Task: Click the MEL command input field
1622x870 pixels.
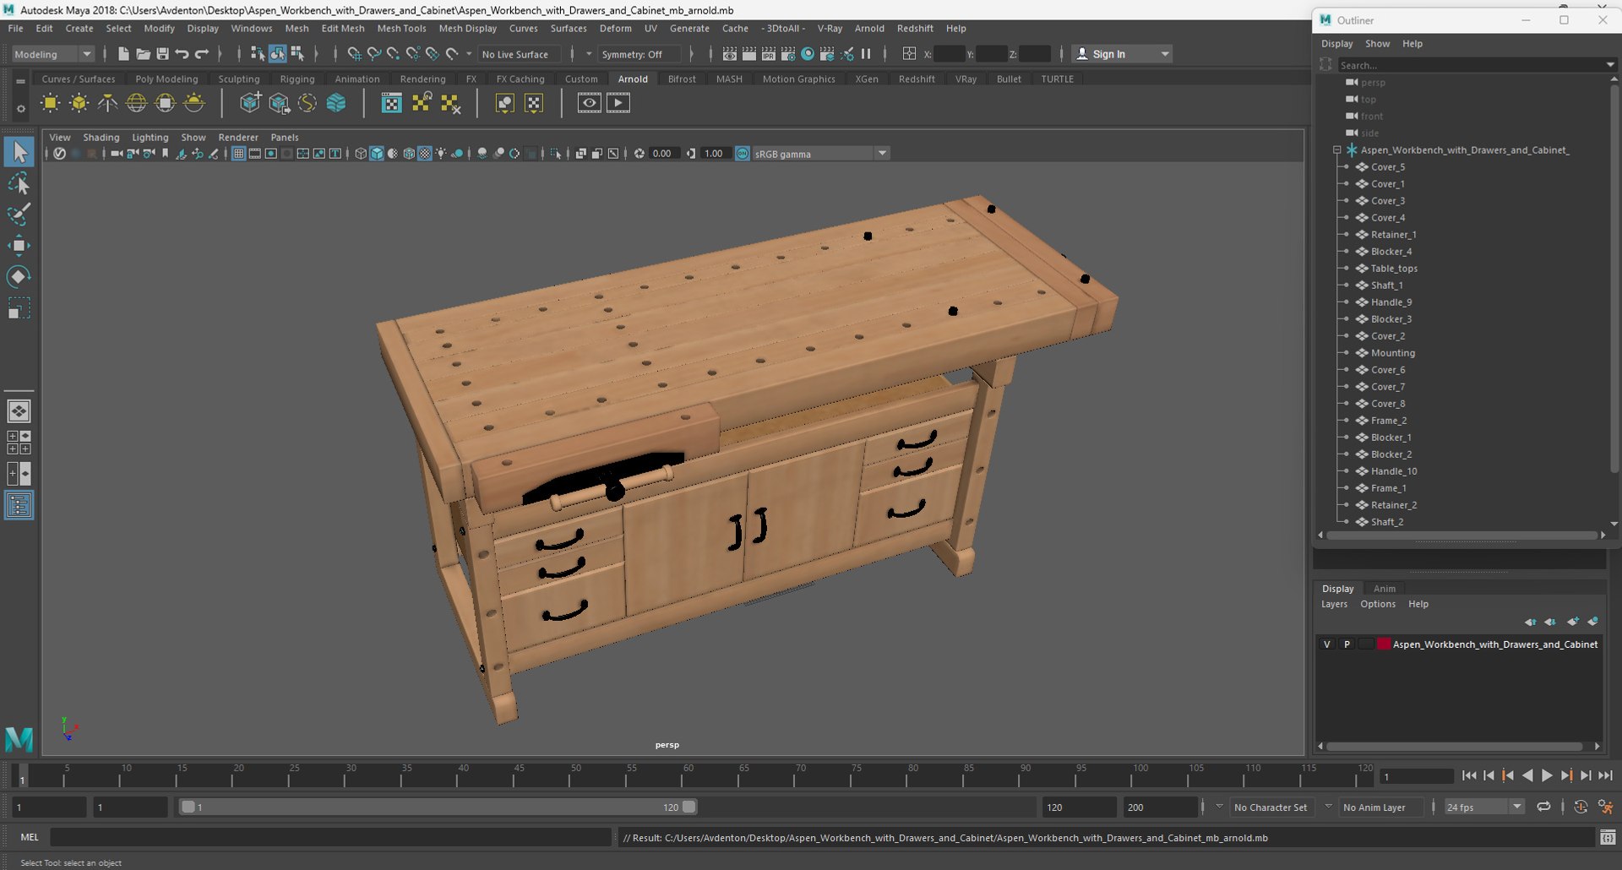Action: pyautogui.click(x=330, y=837)
